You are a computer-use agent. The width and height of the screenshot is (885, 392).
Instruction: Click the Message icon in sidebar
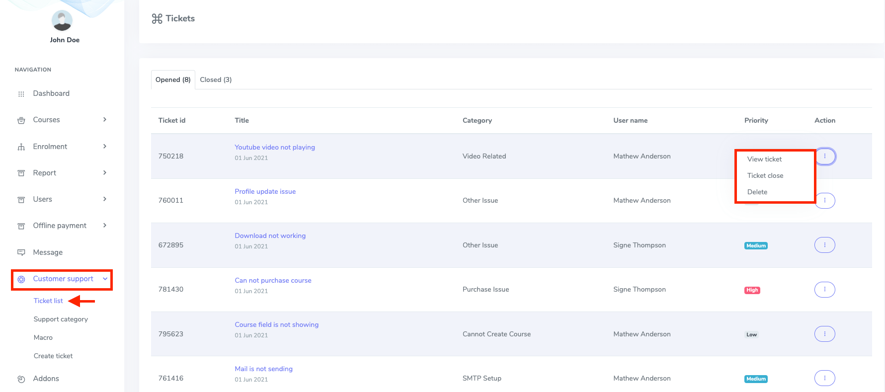coord(21,252)
